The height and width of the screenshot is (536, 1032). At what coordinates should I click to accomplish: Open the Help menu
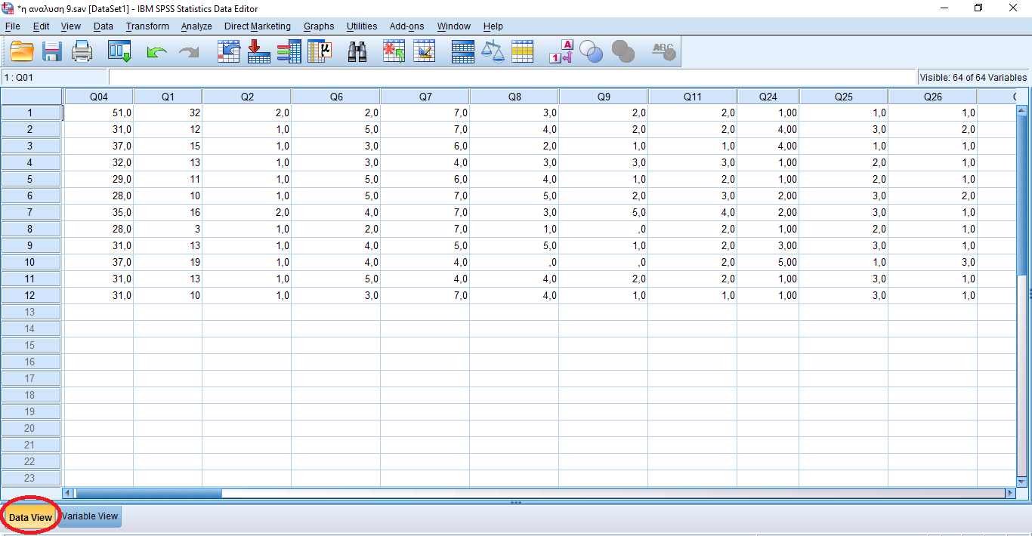pyautogui.click(x=493, y=26)
